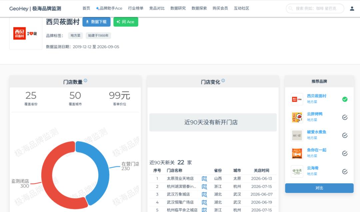
Task: Click GeoHey 极海品牌监测 logo
Action: coord(35,8)
